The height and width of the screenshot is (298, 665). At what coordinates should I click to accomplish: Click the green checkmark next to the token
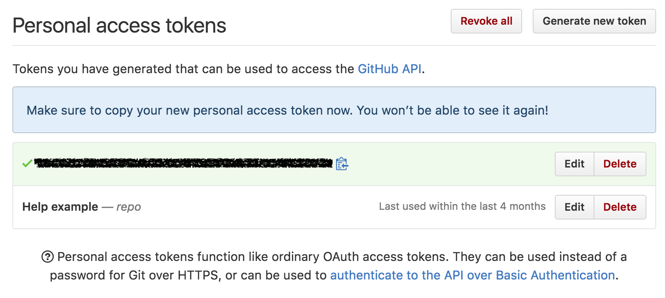(x=27, y=164)
